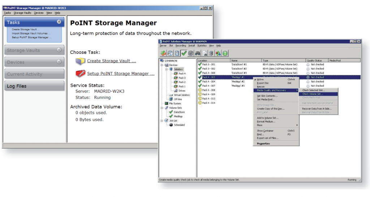Select the 'MedApp' #2 row name
The width and height of the screenshot is (370, 197).
pyautogui.click(x=238, y=82)
